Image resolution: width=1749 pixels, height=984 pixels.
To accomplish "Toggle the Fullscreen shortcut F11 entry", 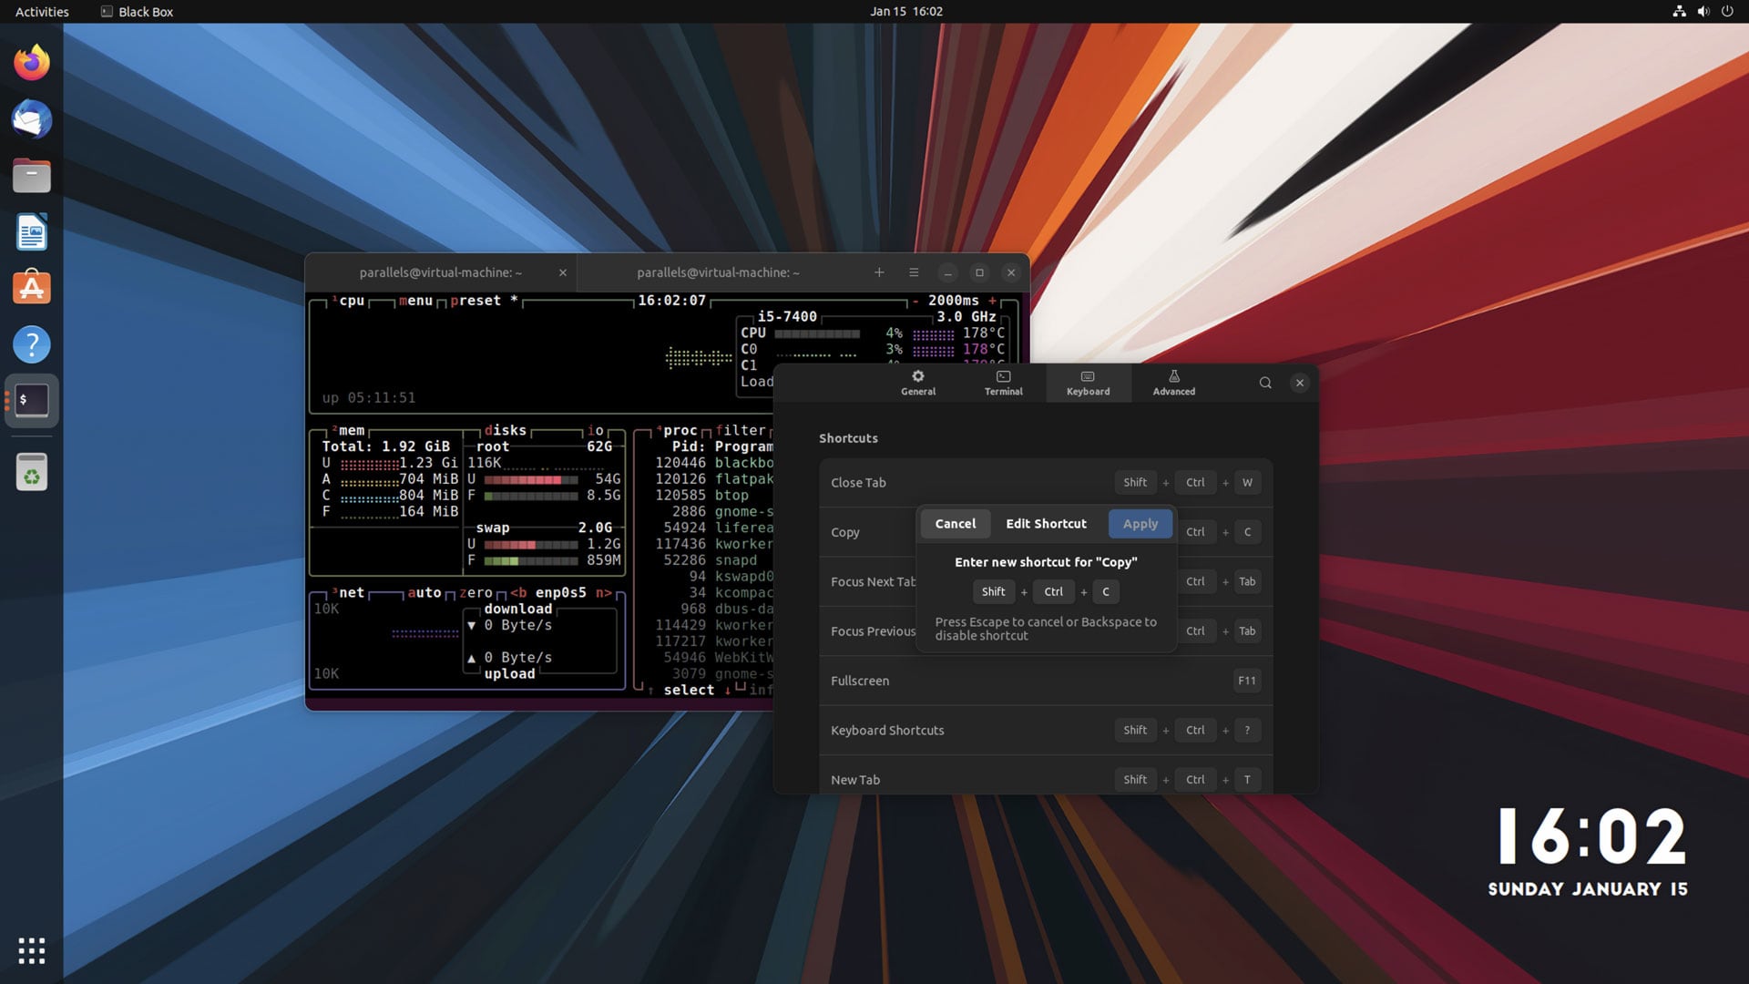I will [1245, 680].
